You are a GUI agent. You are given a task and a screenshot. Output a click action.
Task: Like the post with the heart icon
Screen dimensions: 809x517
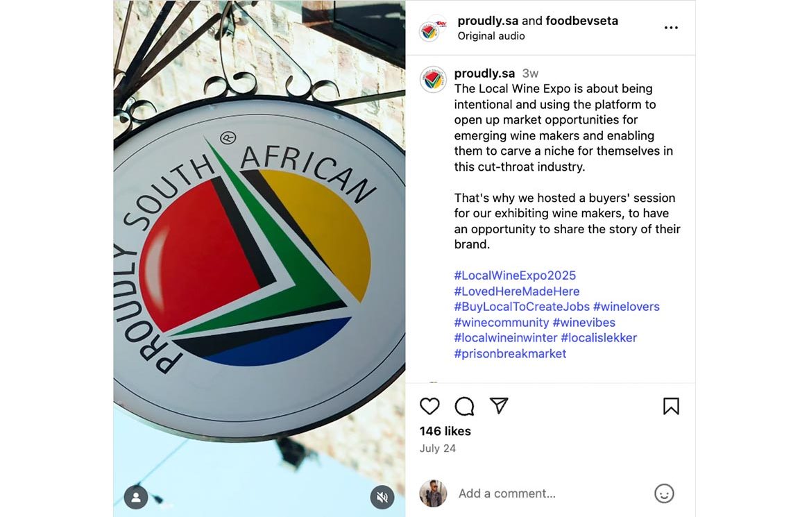(430, 406)
